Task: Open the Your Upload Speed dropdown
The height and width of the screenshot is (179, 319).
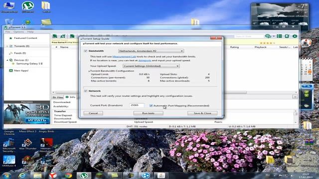Action: click(151, 66)
